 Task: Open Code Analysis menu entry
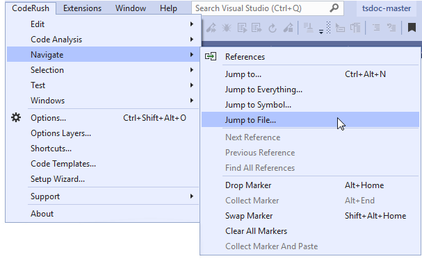(x=104, y=40)
